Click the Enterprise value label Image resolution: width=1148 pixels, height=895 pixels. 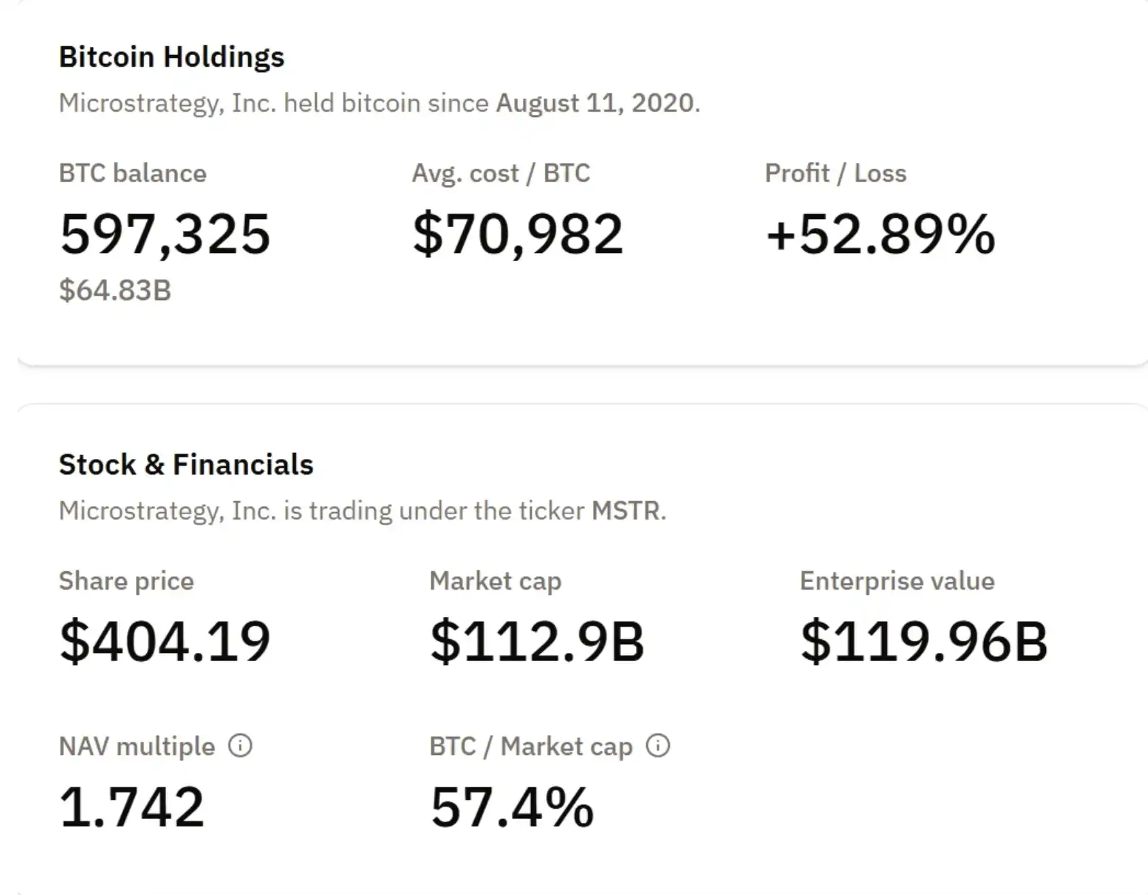point(897,581)
